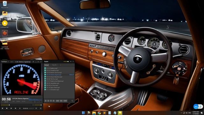Viewport: 204px width, 115px height.
Task: Open the Lazerhawk 2010 - Redline folder icon
Action: (5, 45)
